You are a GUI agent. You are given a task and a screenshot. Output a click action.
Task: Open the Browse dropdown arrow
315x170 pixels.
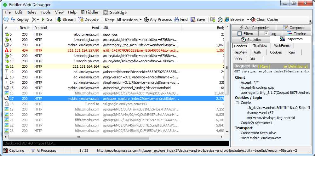pos(248,20)
